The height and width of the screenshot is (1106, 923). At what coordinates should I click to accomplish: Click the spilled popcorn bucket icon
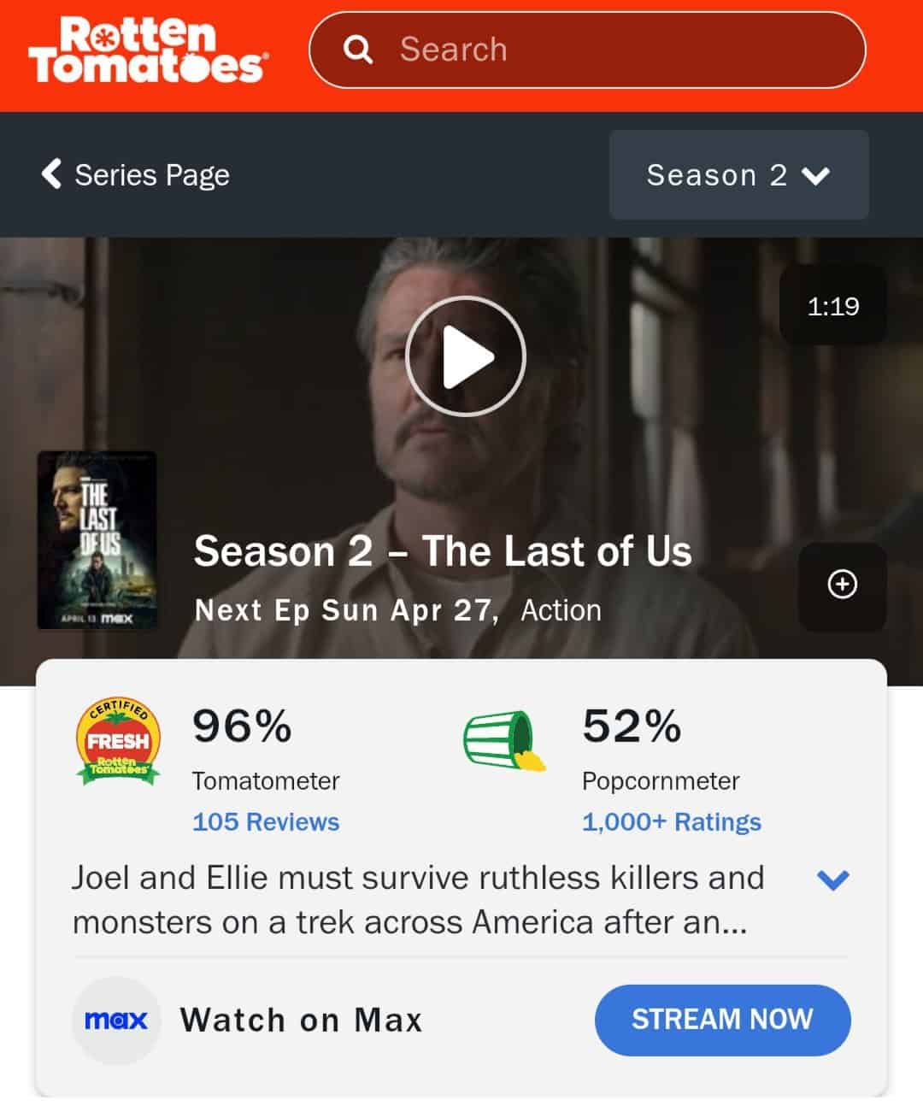(504, 740)
